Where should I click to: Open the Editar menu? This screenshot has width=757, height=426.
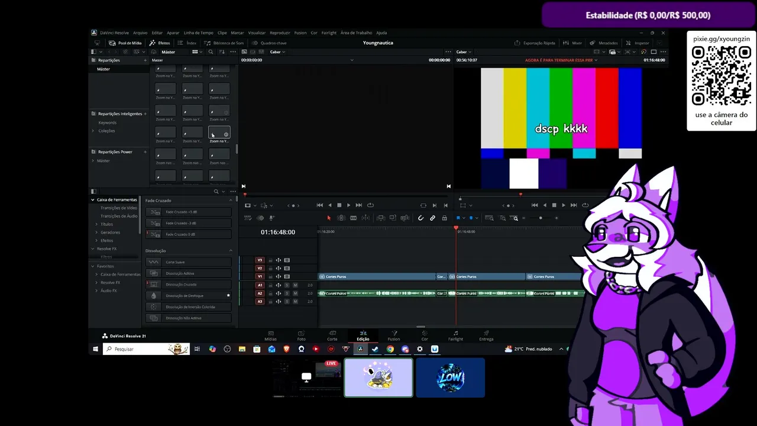click(157, 33)
